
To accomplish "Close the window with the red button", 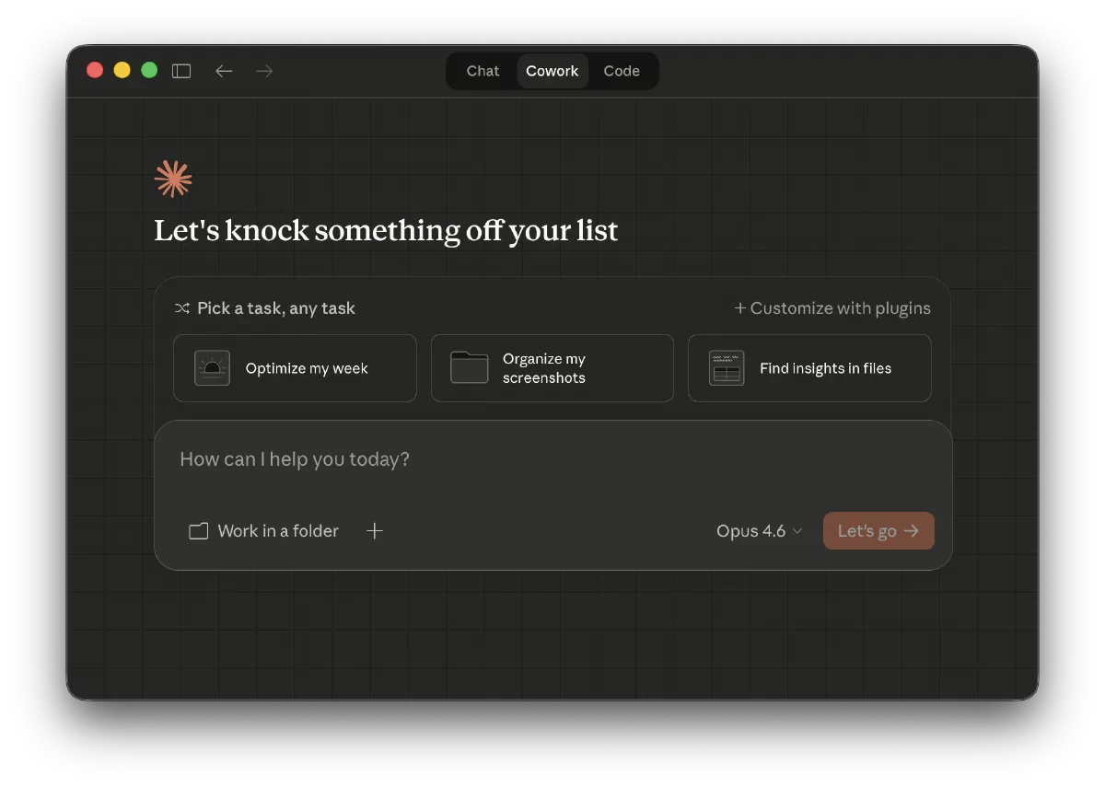I will (x=95, y=71).
